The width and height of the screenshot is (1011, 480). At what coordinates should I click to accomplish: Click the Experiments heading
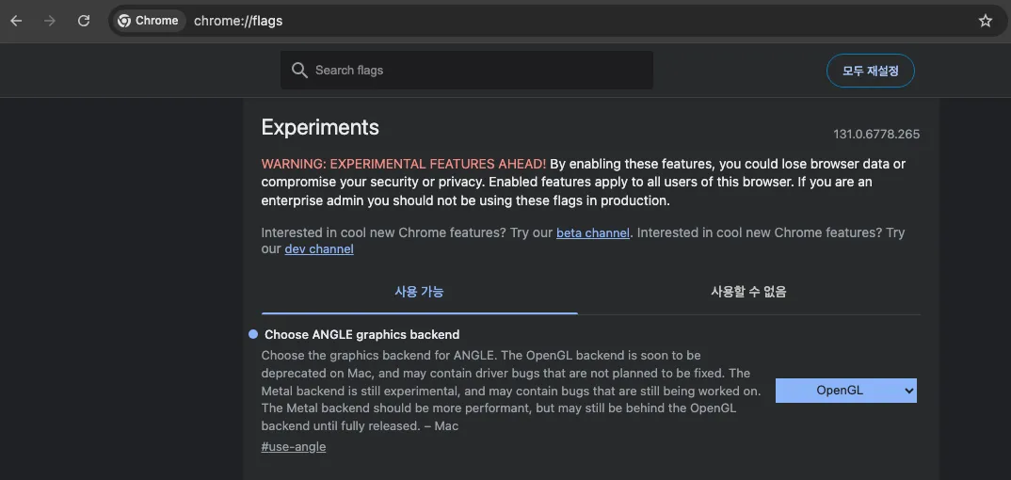pyautogui.click(x=320, y=128)
